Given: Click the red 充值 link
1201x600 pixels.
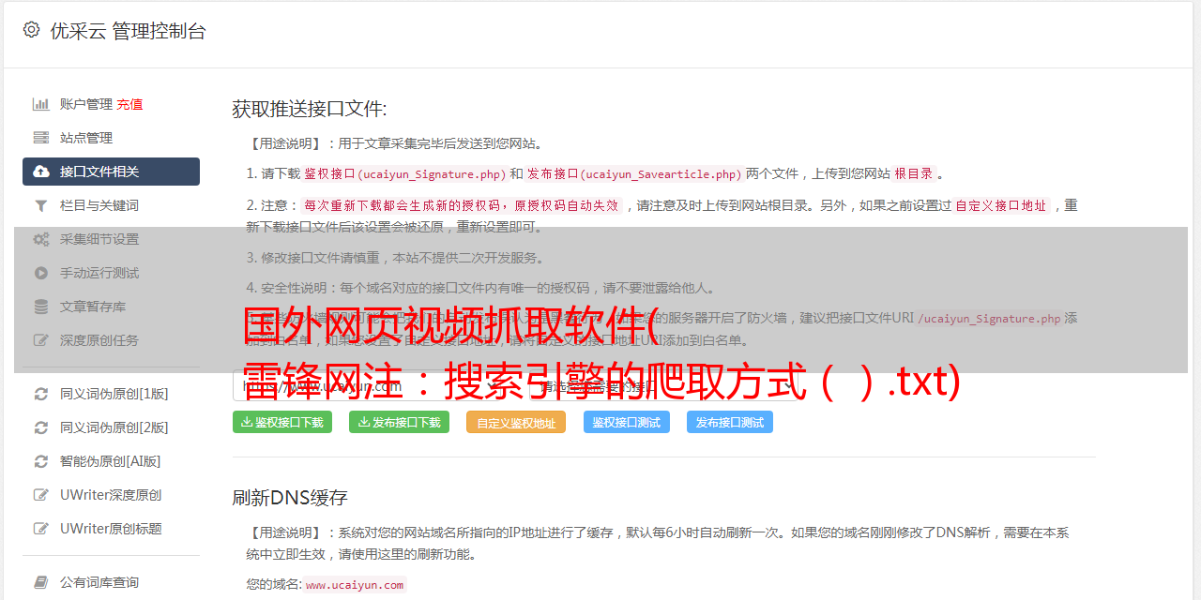Looking at the screenshot, I should click(130, 104).
